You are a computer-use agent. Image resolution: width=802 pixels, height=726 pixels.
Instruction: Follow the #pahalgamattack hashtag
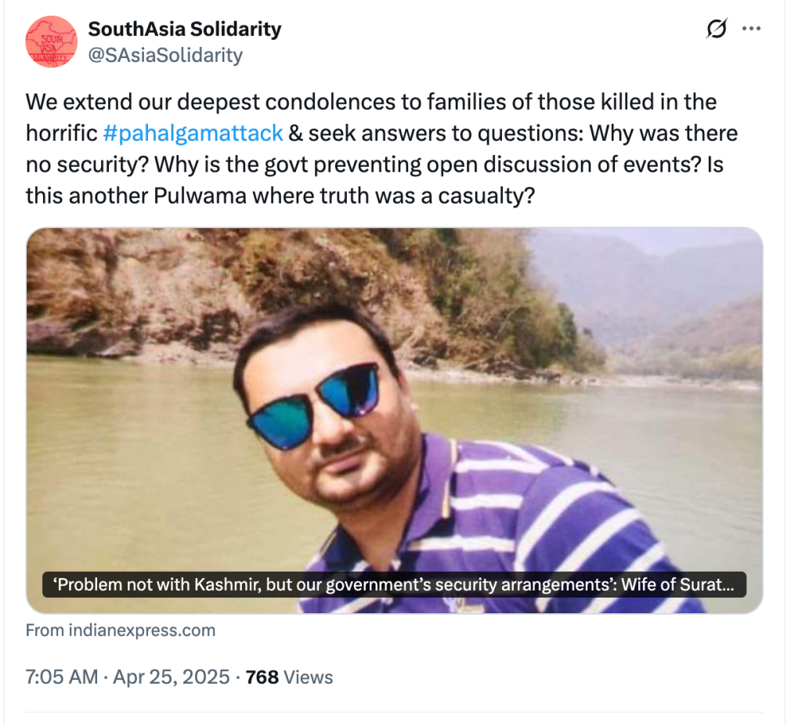pos(193,132)
